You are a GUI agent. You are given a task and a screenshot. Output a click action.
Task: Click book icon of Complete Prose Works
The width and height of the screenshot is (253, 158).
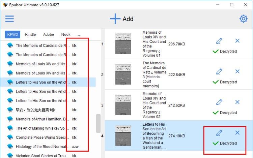[x=10, y=137]
